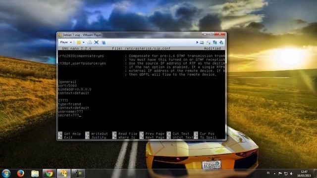
Task: Click the 'username=777' line
Action: (70, 111)
